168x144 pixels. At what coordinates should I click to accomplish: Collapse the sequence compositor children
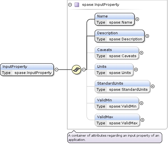point(84,69)
